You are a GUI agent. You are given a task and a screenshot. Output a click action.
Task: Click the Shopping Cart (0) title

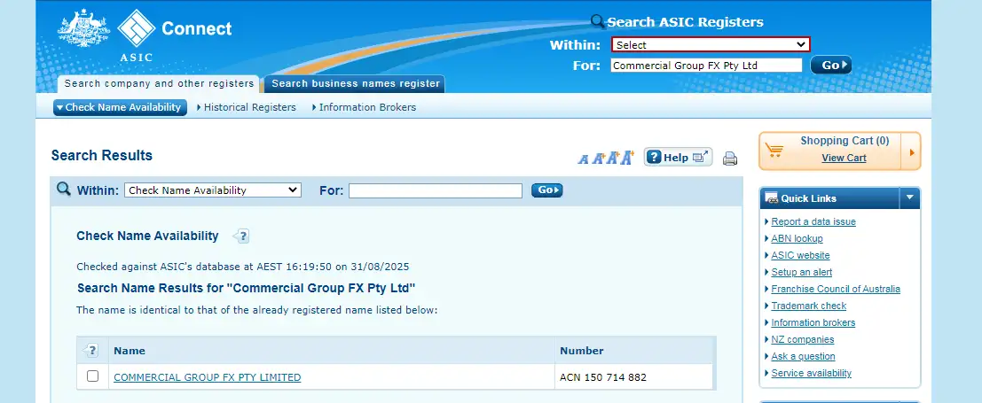coord(845,141)
